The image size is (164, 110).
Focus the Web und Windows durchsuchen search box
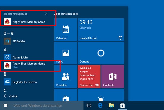click(47, 105)
